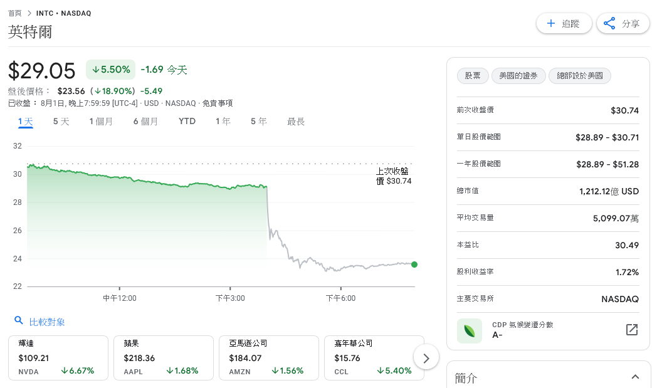
Task: Select the 6 個月 chart range
Action: [x=145, y=122]
